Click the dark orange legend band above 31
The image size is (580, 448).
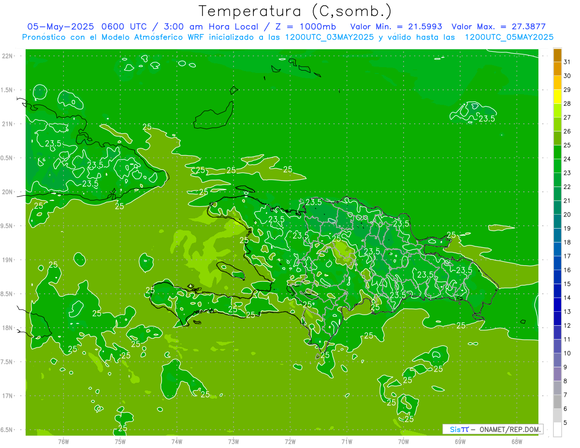(557, 55)
